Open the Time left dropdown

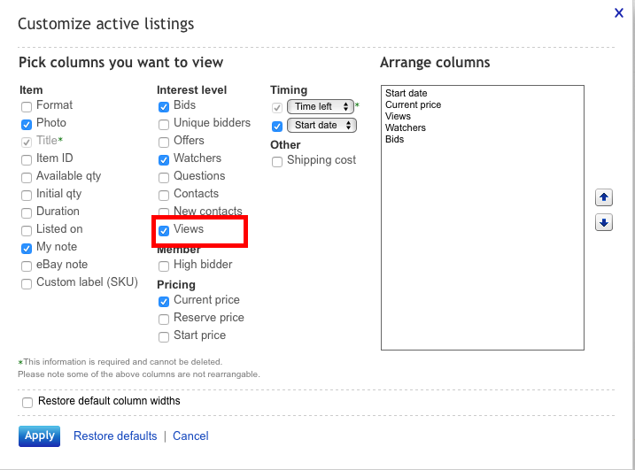pos(321,107)
